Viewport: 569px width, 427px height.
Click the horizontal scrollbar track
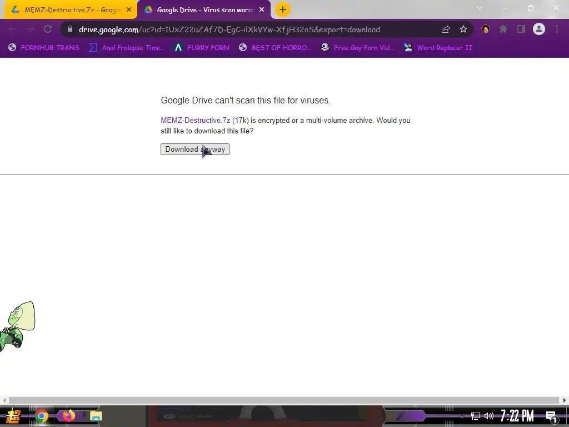click(x=284, y=400)
